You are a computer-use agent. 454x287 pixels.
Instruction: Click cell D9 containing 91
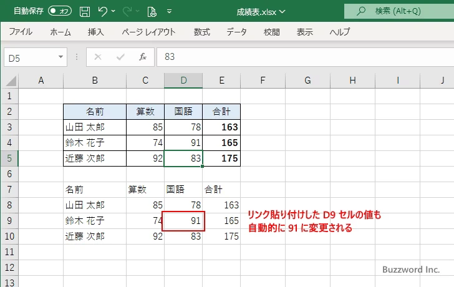pos(183,221)
